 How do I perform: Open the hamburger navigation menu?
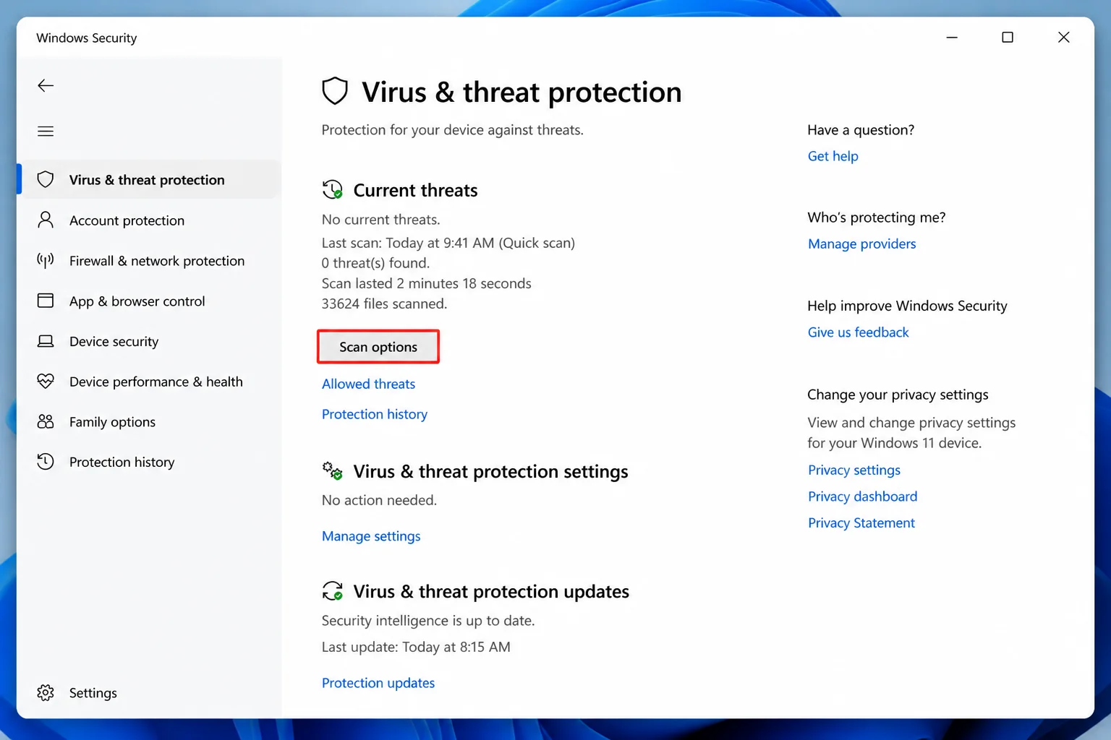point(46,131)
